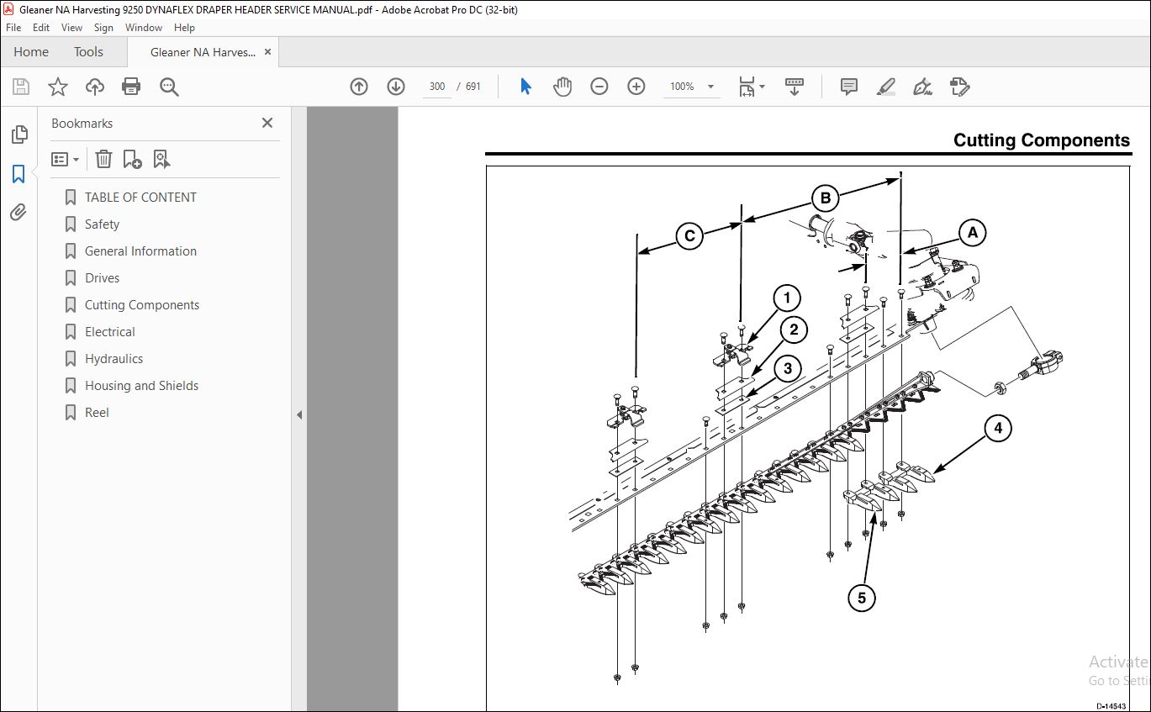Viewport: 1151px width, 712px height.
Task: Jump to Hydraulics bookmark
Action: [x=114, y=359]
